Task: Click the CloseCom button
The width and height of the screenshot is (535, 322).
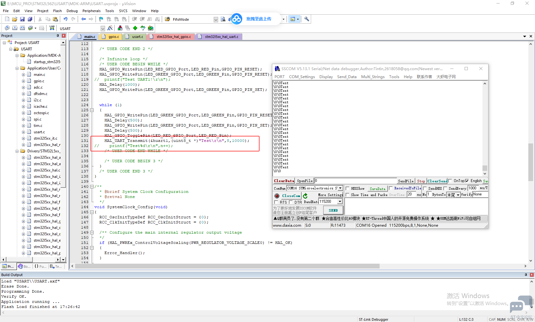Action: pyautogui.click(x=291, y=196)
